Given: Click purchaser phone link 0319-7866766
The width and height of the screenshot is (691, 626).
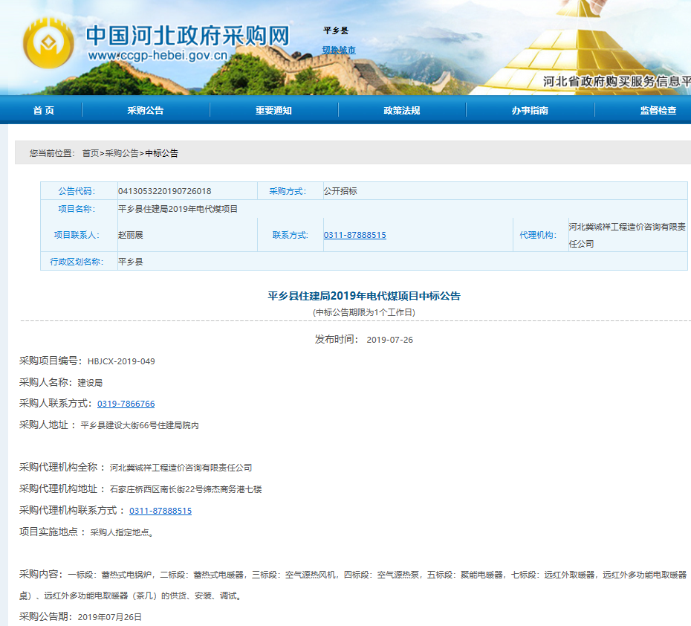Looking at the screenshot, I should click(126, 404).
